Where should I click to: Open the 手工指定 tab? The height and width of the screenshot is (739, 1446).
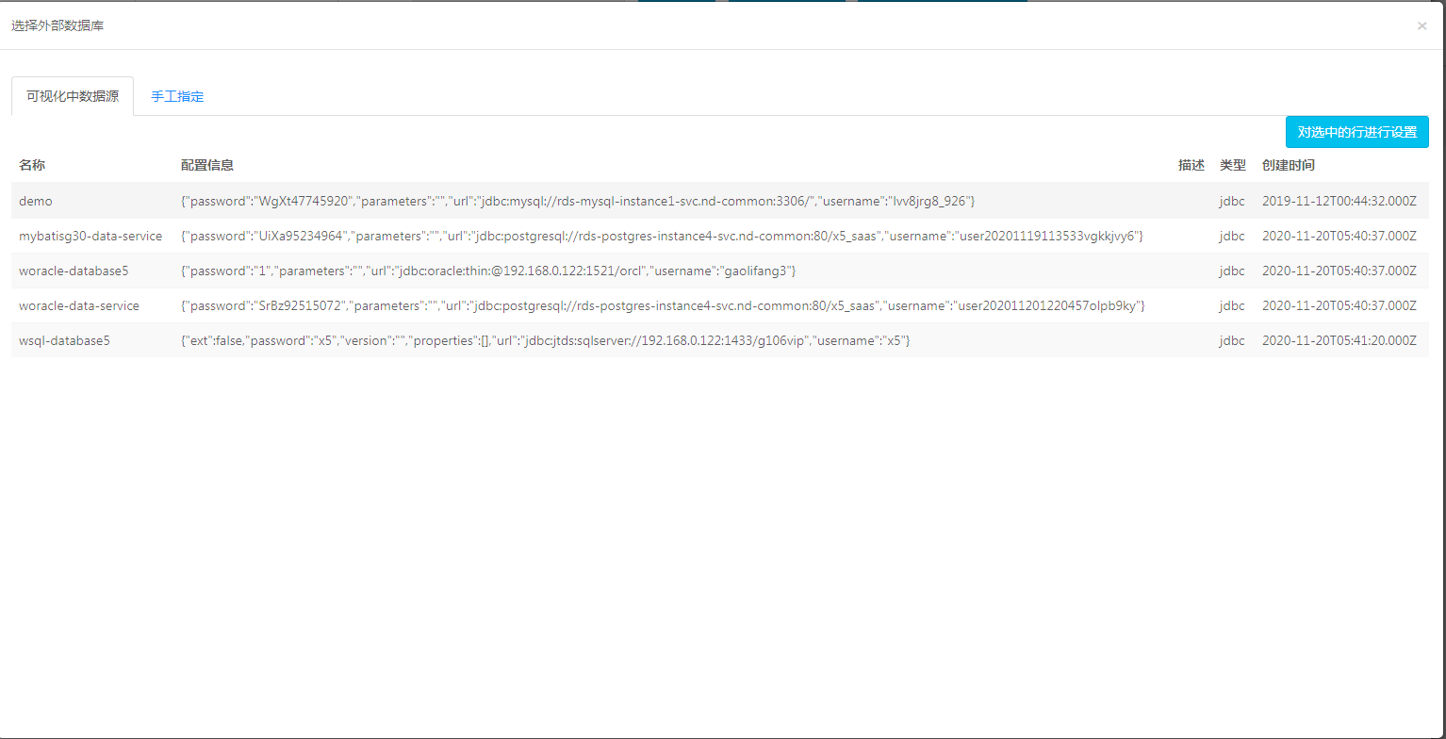tap(177, 96)
